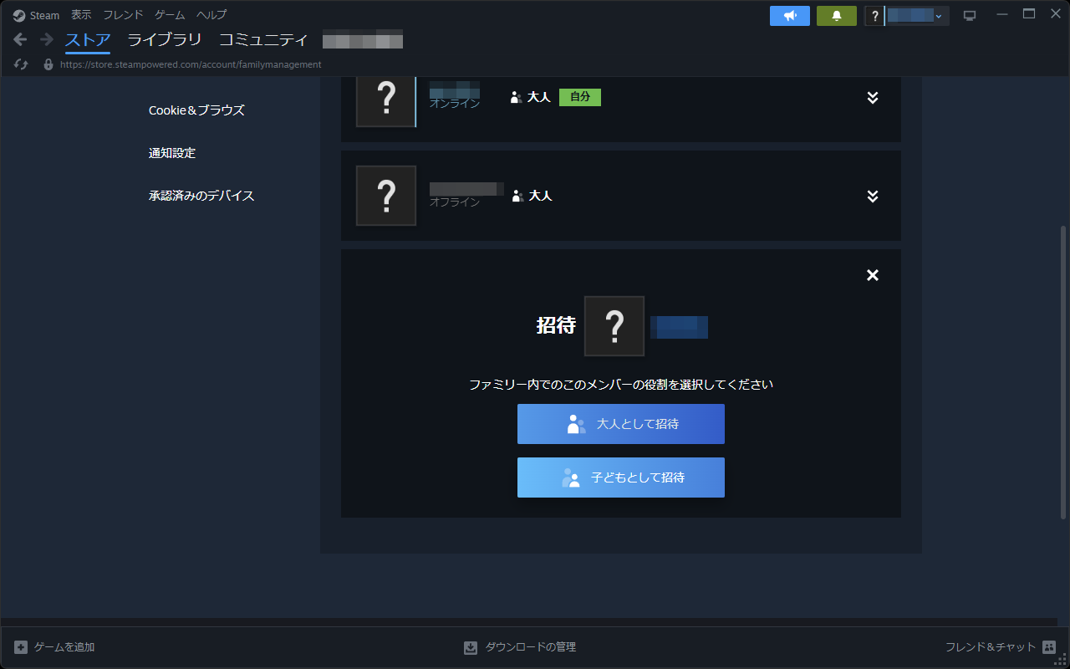The height and width of the screenshot is (669, 1070).
Task: Expand the online 大人 member row
Action: 873,98
